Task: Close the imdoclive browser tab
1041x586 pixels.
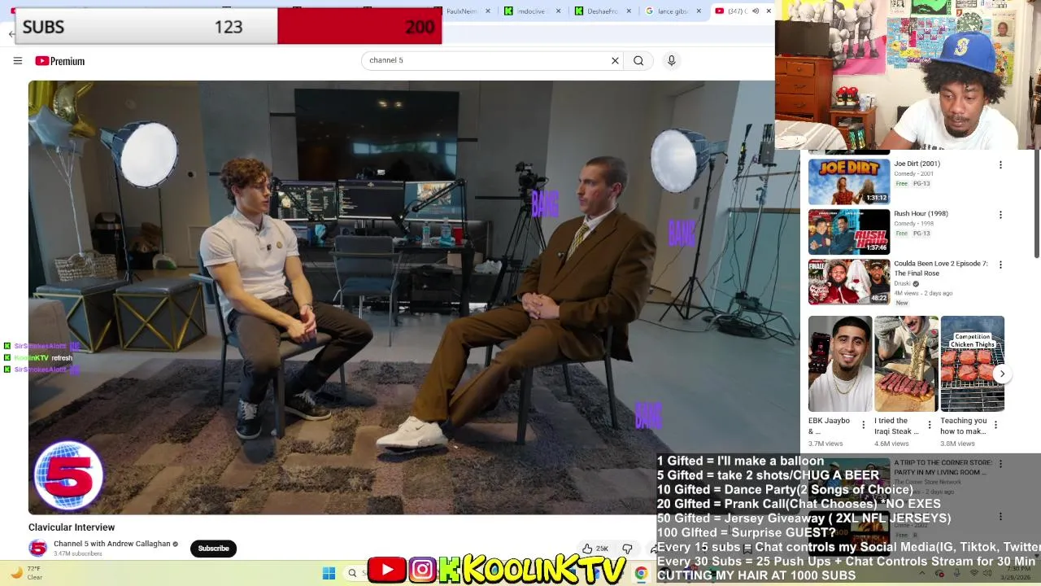Action: click(559, 11)
